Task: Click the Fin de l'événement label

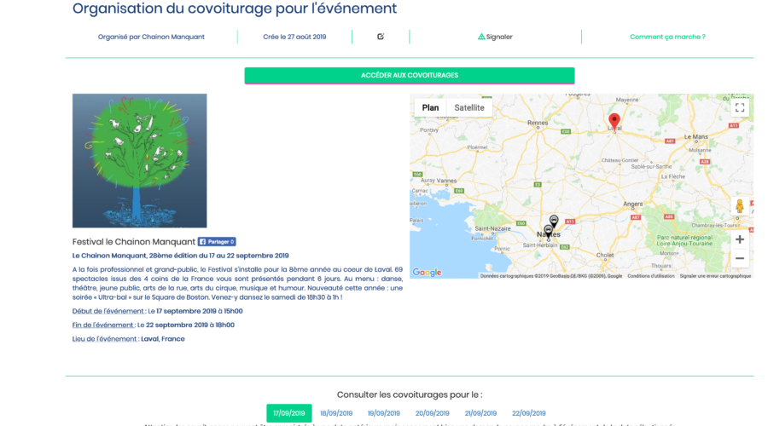Action: point(103,325)
